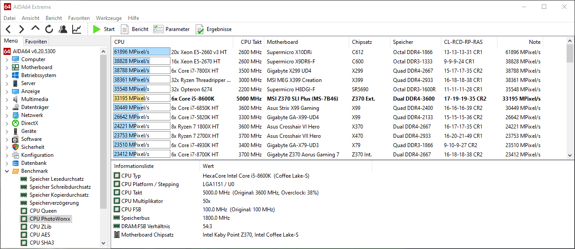
Task: Open the Werkzeuge menu
Action: 109,18
